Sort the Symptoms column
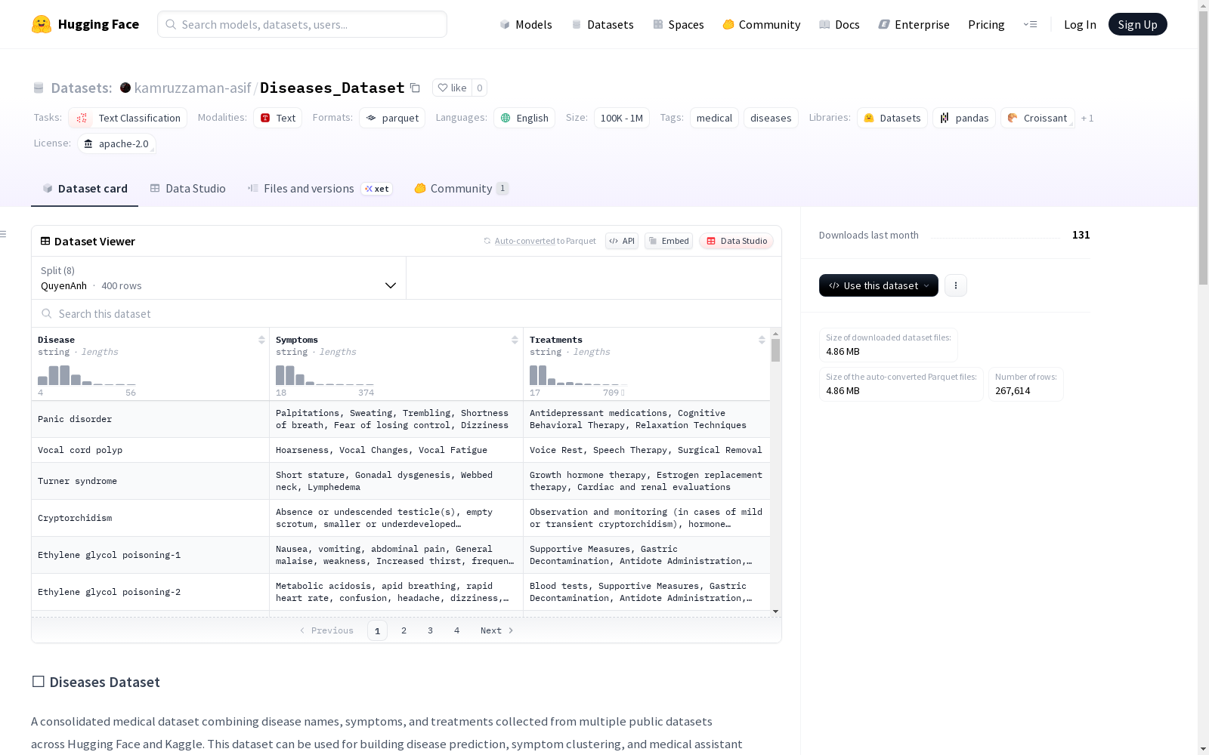The image size is (1209, 755). click(515, 340)
